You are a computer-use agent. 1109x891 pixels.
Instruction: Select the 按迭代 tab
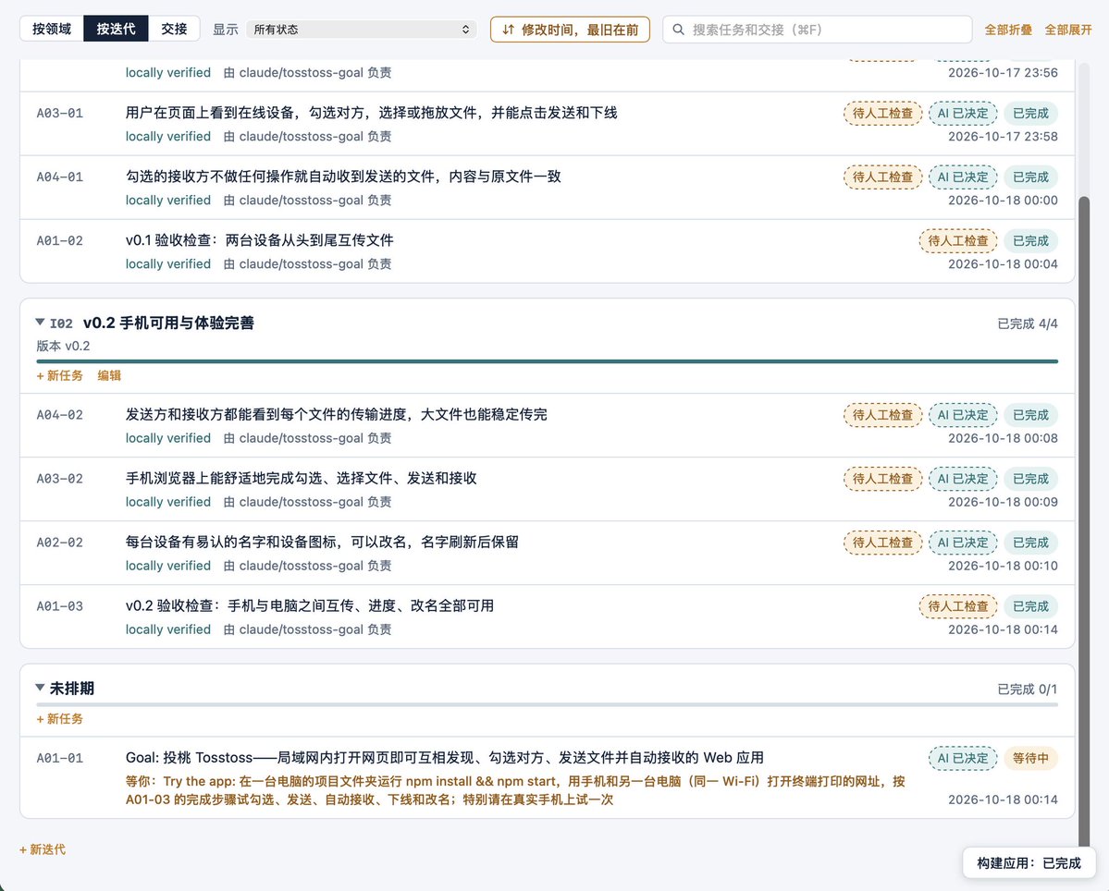coord(116,29)
